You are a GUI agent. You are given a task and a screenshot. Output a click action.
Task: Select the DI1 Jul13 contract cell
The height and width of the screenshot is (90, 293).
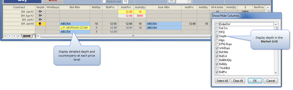tap(19, 20)
